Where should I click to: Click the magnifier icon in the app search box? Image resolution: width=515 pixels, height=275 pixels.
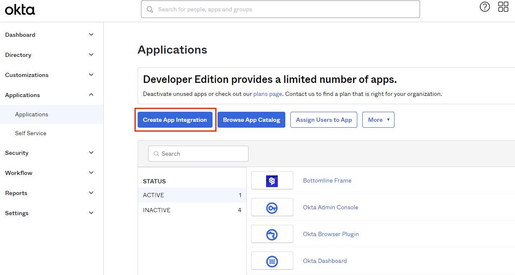[156, 154]
